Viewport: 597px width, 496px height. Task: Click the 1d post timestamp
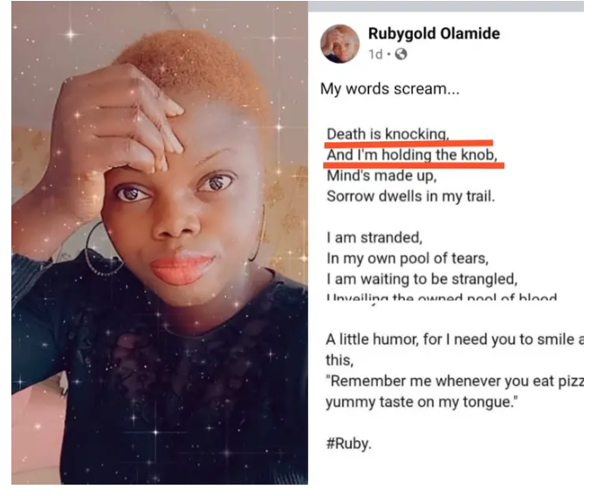[x=375, y=54]
